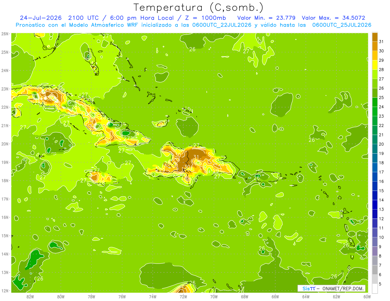Click the "60W" longitude axis label
390x301 pixels.
pos(367,296)
